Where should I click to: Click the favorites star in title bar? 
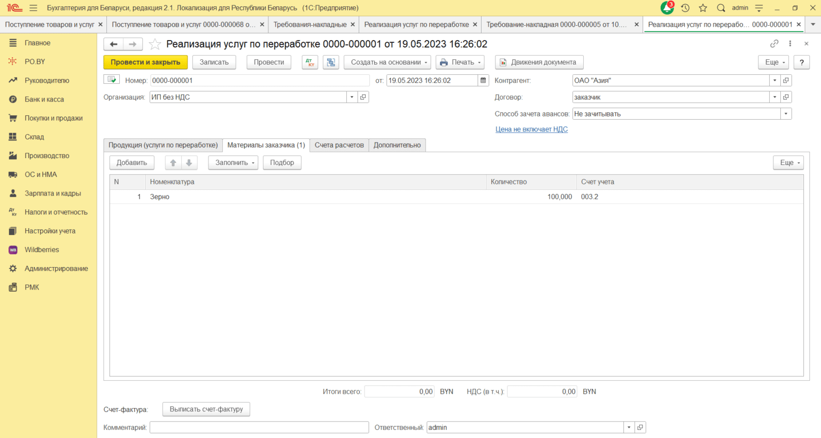tap(703, 8)
